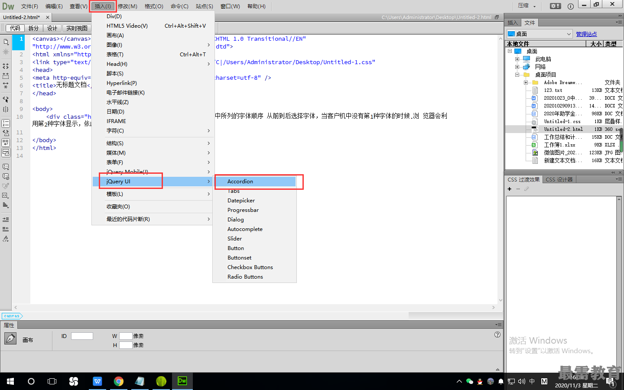Click the 管理站点 link

point(586,34)
